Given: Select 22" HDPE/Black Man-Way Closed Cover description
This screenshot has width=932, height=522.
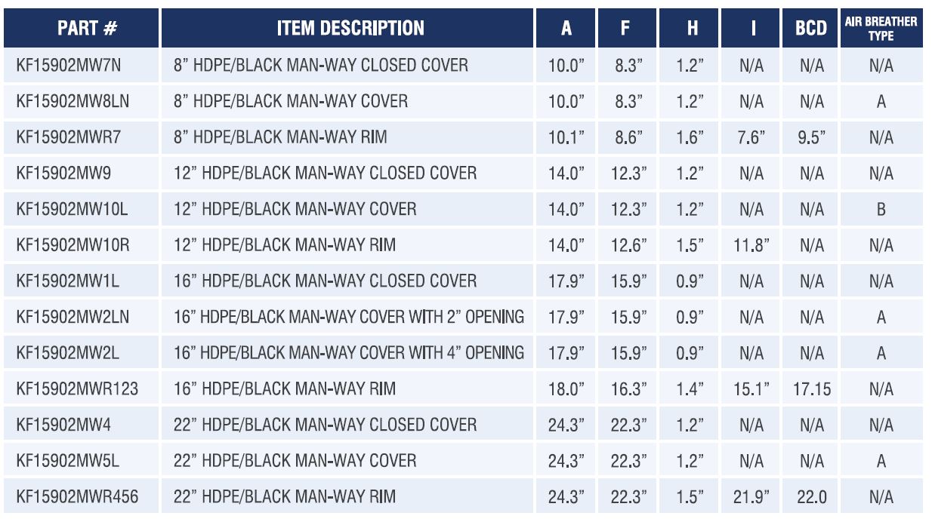Looking at the screenshot, I should coord(326,425).
